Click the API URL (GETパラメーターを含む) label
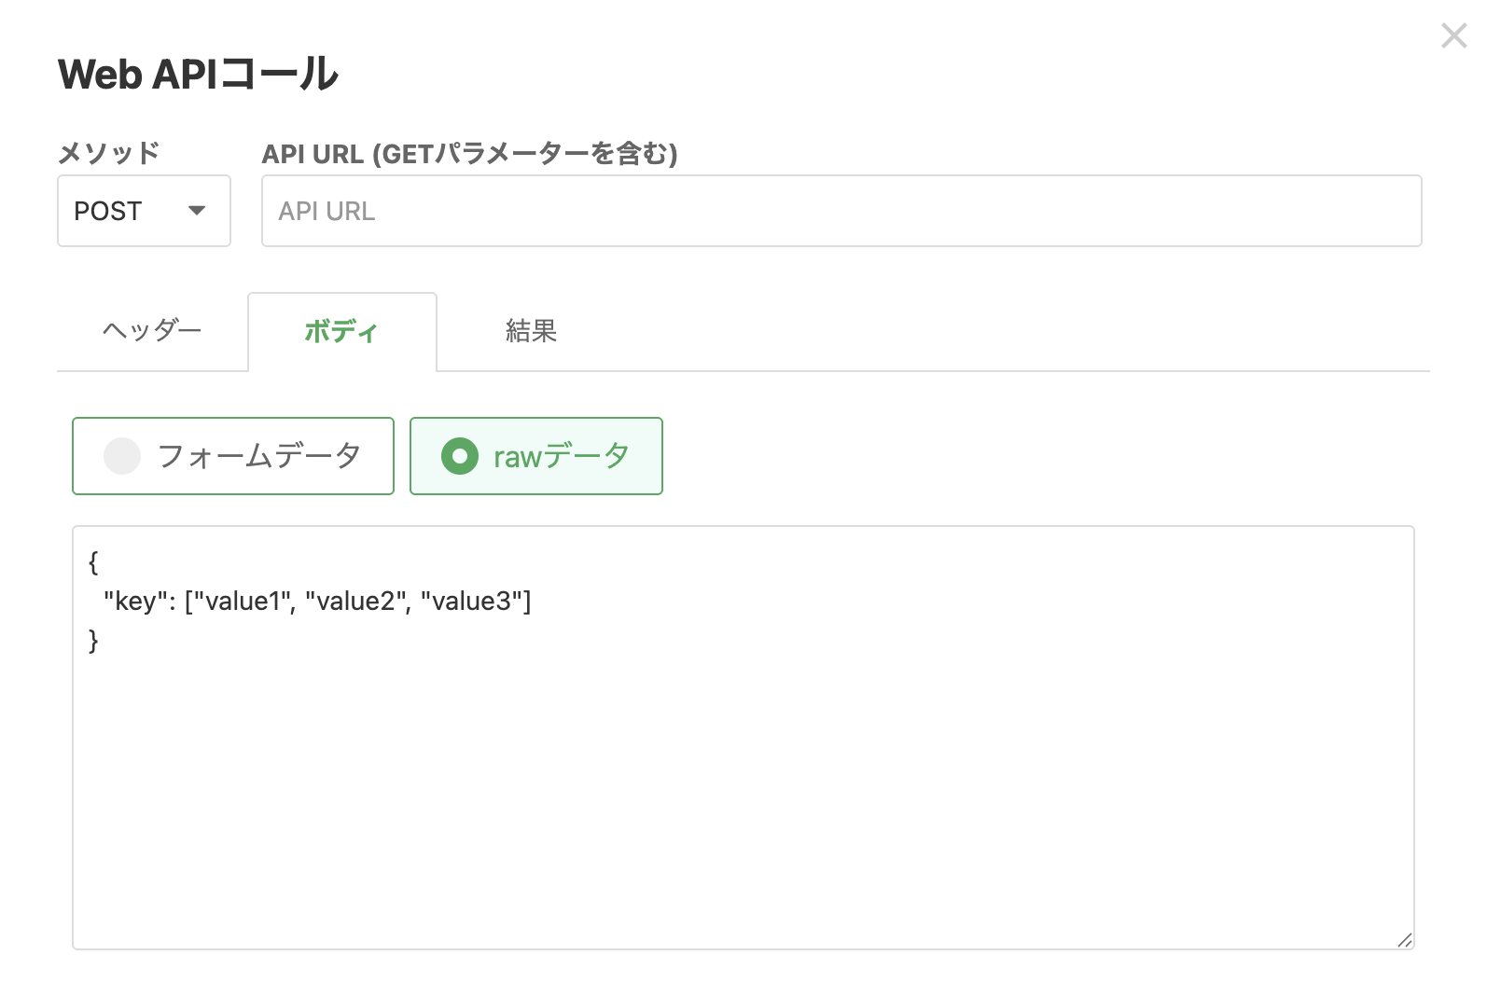 pos(470,153)
